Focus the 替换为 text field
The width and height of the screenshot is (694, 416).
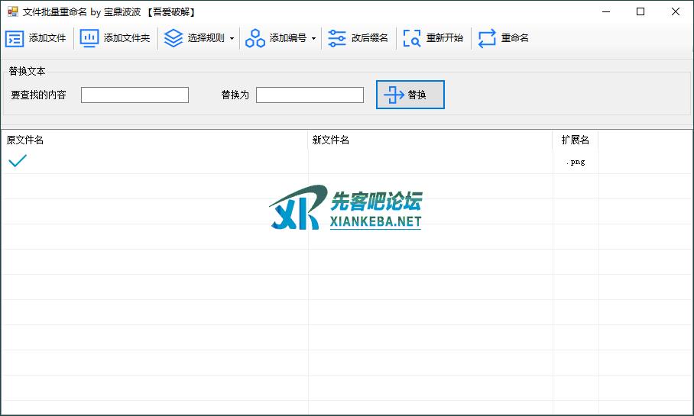[310, 95]
